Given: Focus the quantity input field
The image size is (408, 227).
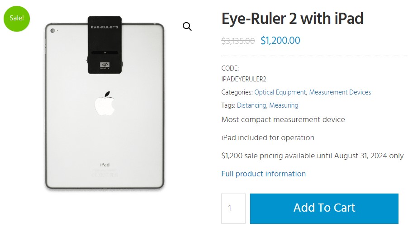Looking at the screenshot, I should [233, 208].
